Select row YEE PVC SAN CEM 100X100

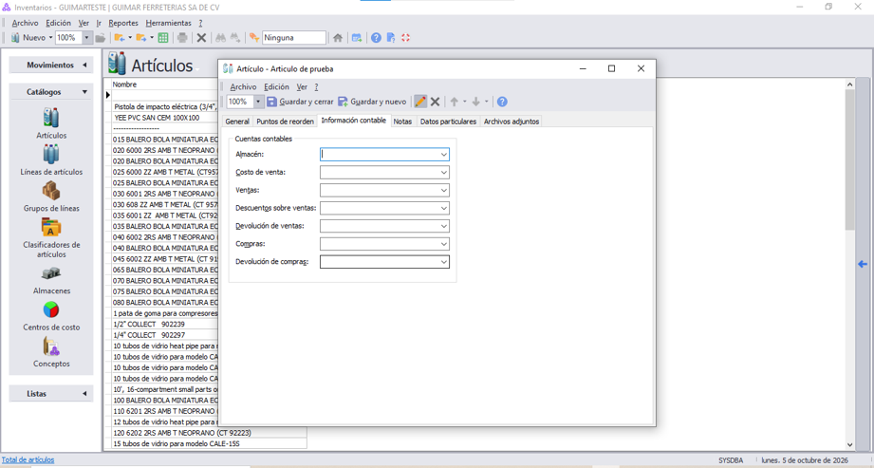point(164,118)
